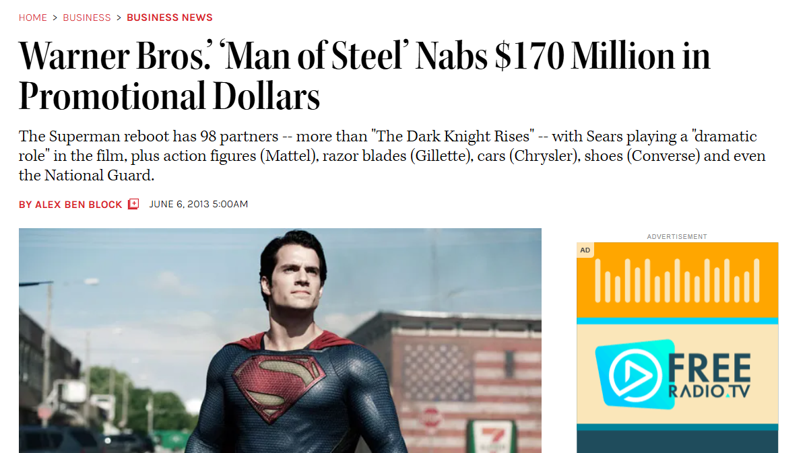
Task: Click the ADVERTISEMENT label above the ad
Action: click(677, 236)
